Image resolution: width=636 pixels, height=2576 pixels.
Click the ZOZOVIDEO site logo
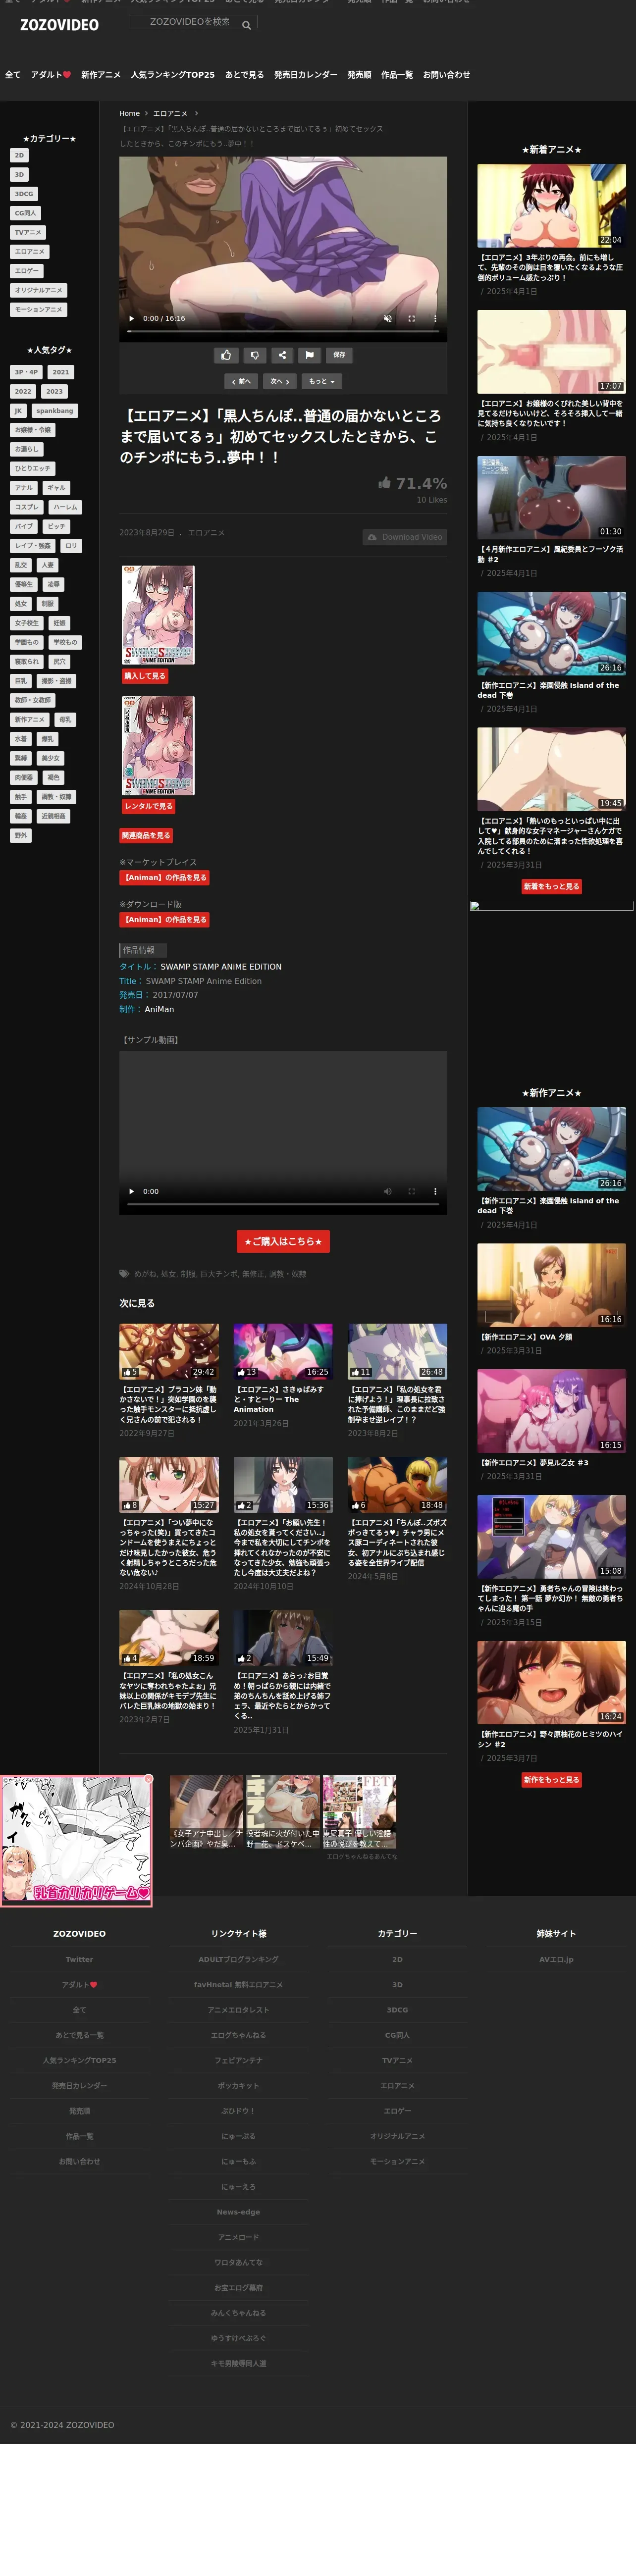(x=59, y=25)
